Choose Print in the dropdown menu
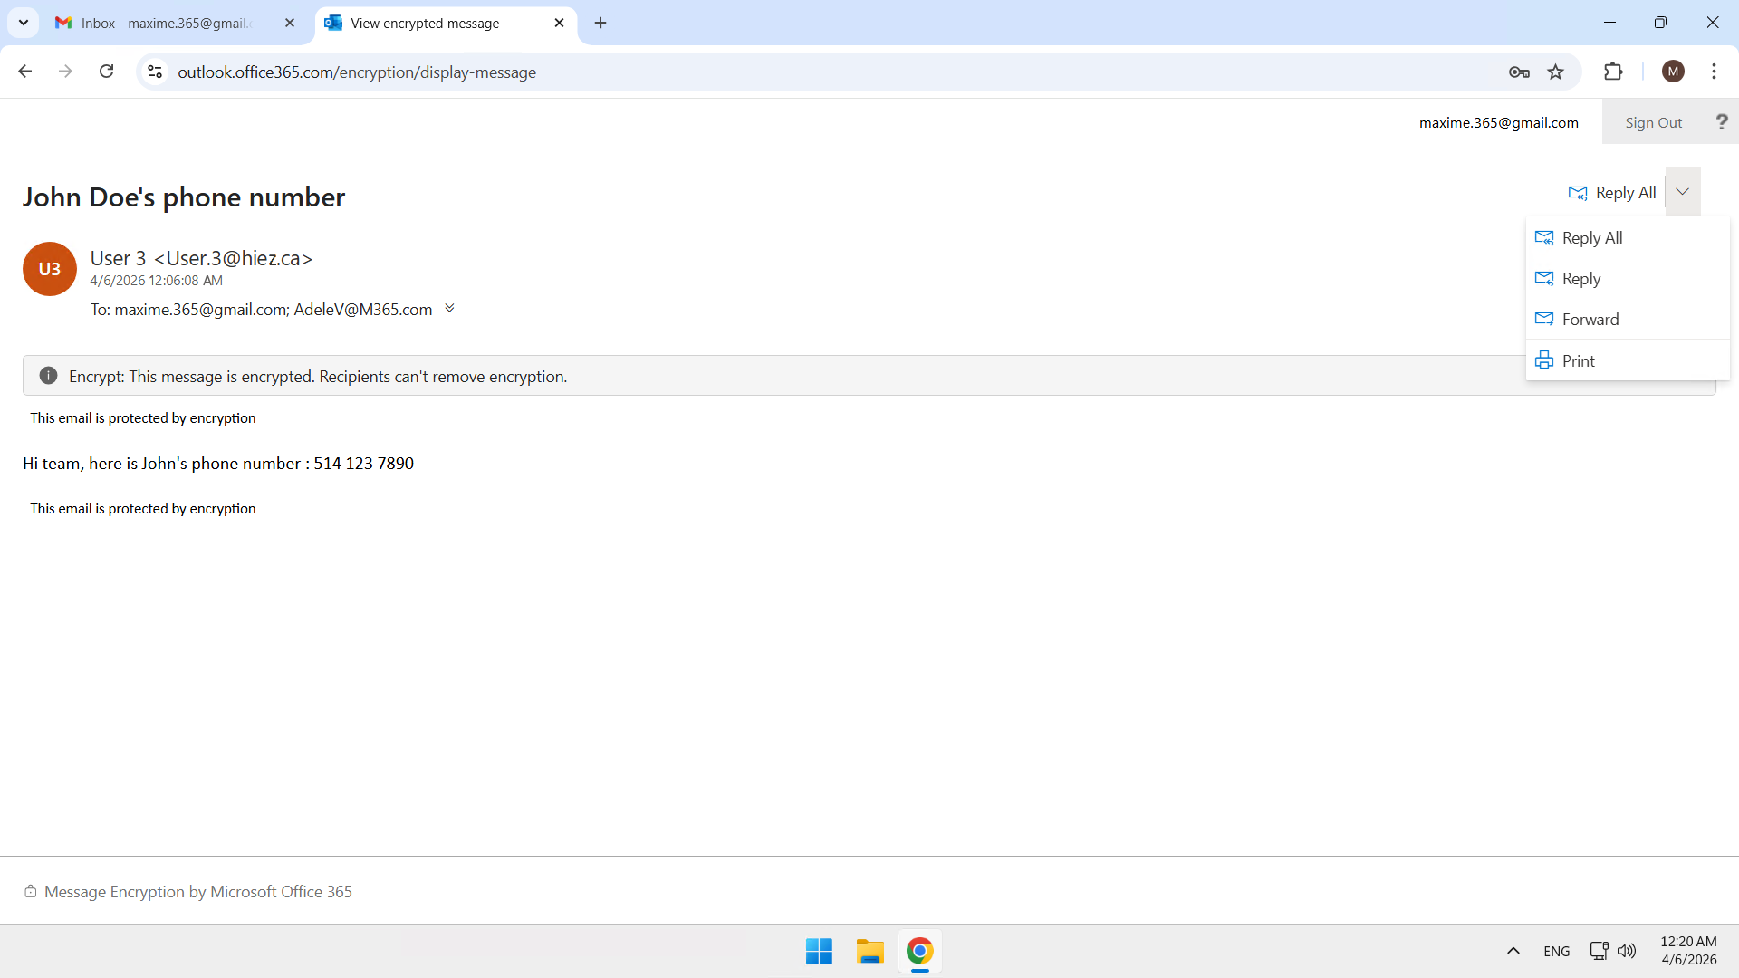This screenshot has height=978, width=1739. coord(1578,361)
